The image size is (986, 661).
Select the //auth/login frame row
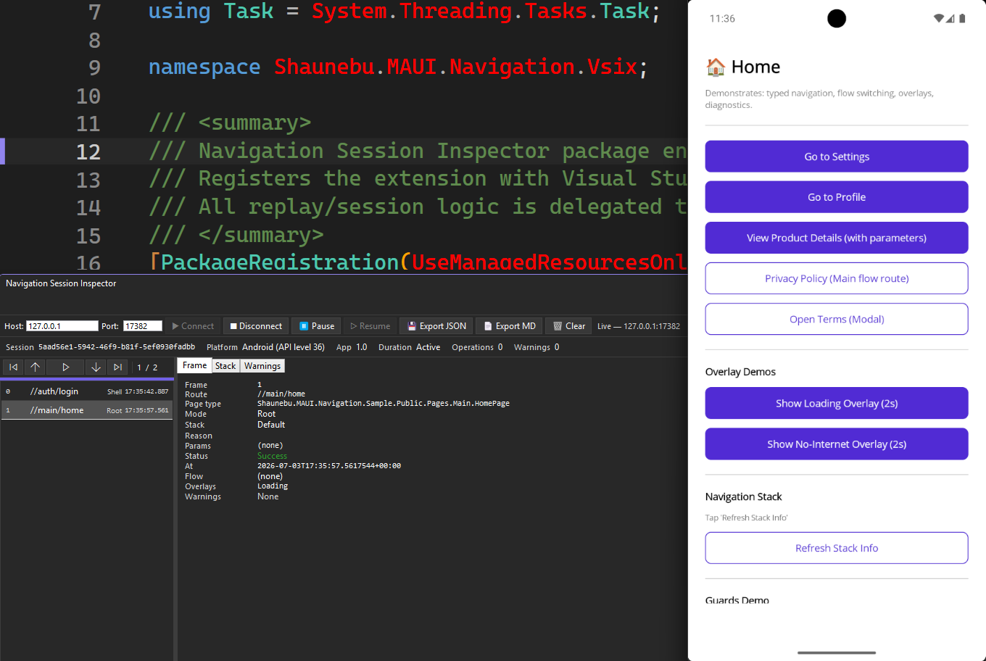[87, 391]
